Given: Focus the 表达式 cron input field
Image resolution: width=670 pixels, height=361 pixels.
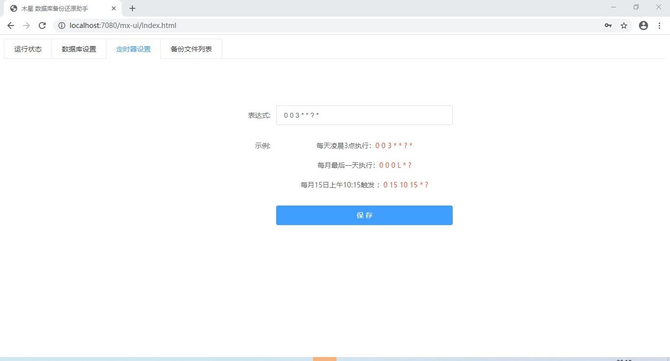Looking at the screenshot, I should point(364,115).
